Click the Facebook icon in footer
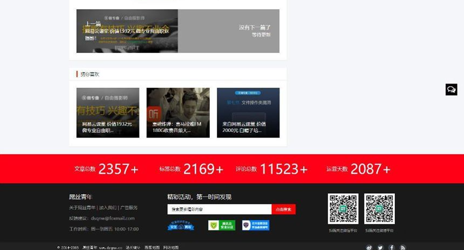Image resolution: width=464 pixels, height=250 pixels. (x=392, y=247)
